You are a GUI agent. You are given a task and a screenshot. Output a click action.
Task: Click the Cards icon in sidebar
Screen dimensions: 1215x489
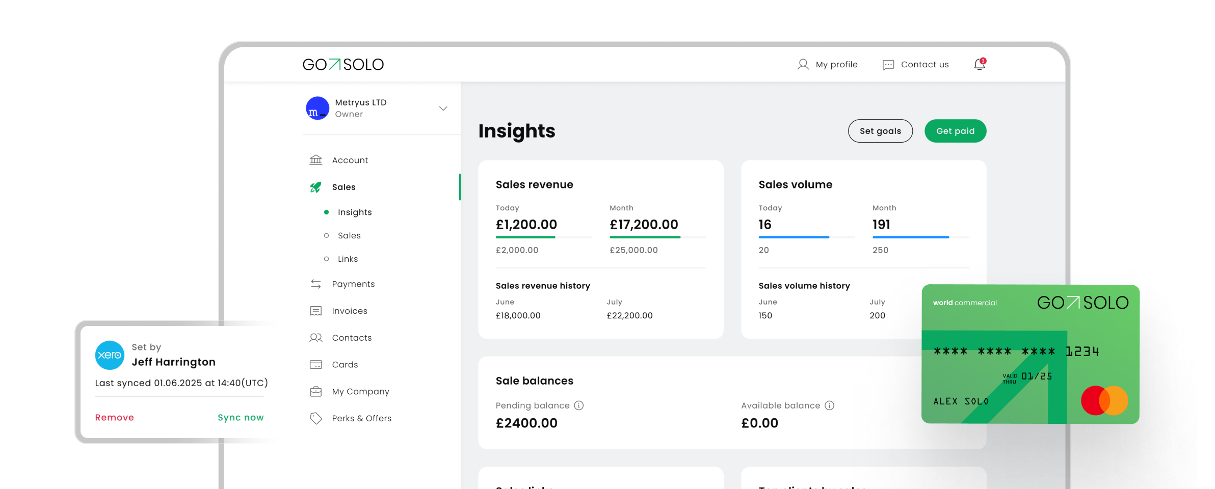pos(316,365)
